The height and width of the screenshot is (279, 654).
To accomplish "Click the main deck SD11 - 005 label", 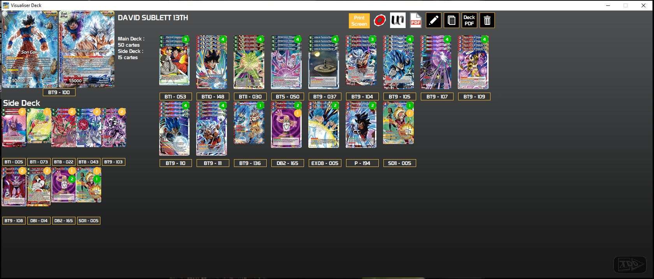I will [x=399, y=163].
